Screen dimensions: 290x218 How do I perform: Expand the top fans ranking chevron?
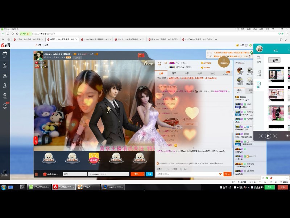[159, 67]
